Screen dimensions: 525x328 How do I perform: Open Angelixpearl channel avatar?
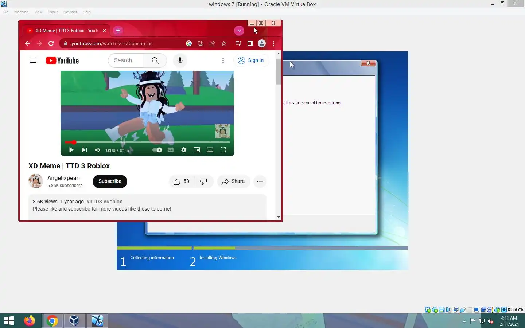coord(36,181)
